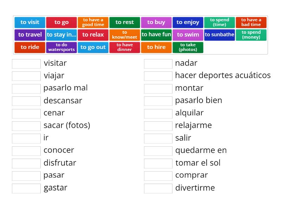This screenshot has width=281, height=211.
Task: Select the "to swim" tile
Action: coord(188,35)
